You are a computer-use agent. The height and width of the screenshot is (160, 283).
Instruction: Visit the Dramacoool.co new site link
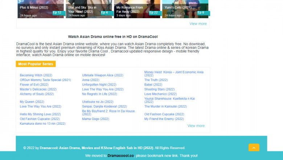pos(120,156)
